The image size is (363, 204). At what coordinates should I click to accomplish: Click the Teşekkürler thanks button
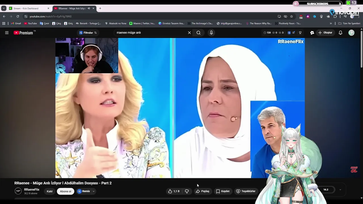246,191
